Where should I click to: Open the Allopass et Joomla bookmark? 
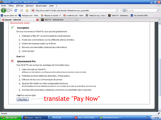coord(51,15)
